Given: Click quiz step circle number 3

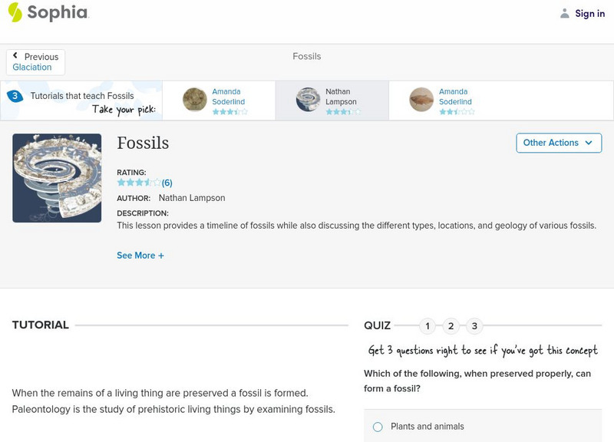Looking at the screenshot, I should point(474,325).
